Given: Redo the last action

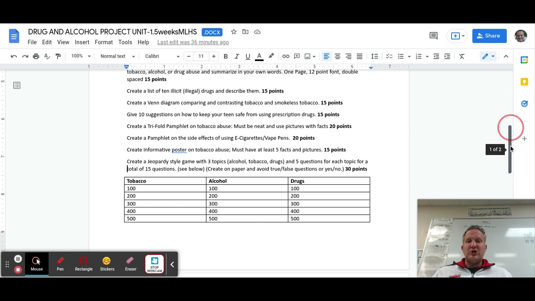Looking at the screenshot, I should pos(25,56).
